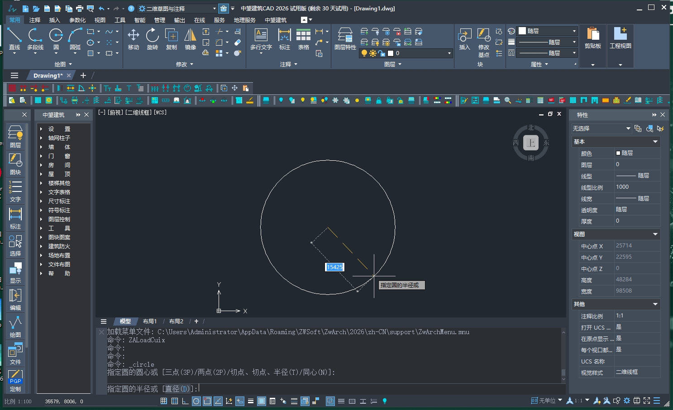673x410 pixels.
Task: Activate the 移动 move tool
Action: (x=134, y=39)
